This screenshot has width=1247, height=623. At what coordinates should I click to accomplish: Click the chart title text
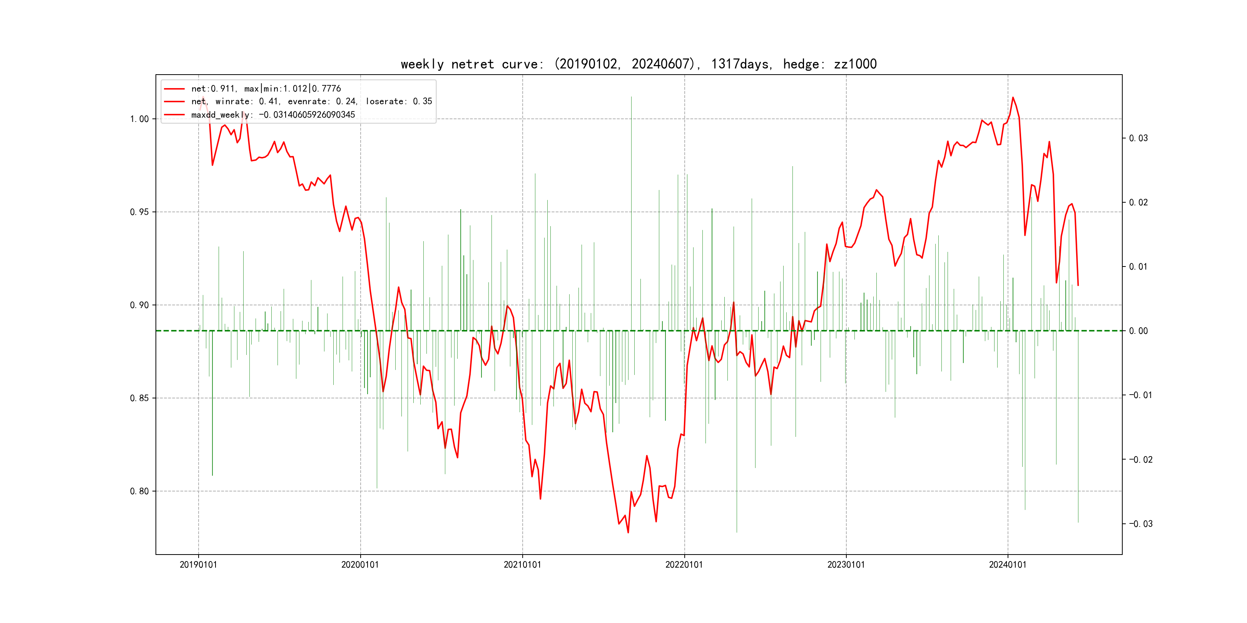click(639, 64)
